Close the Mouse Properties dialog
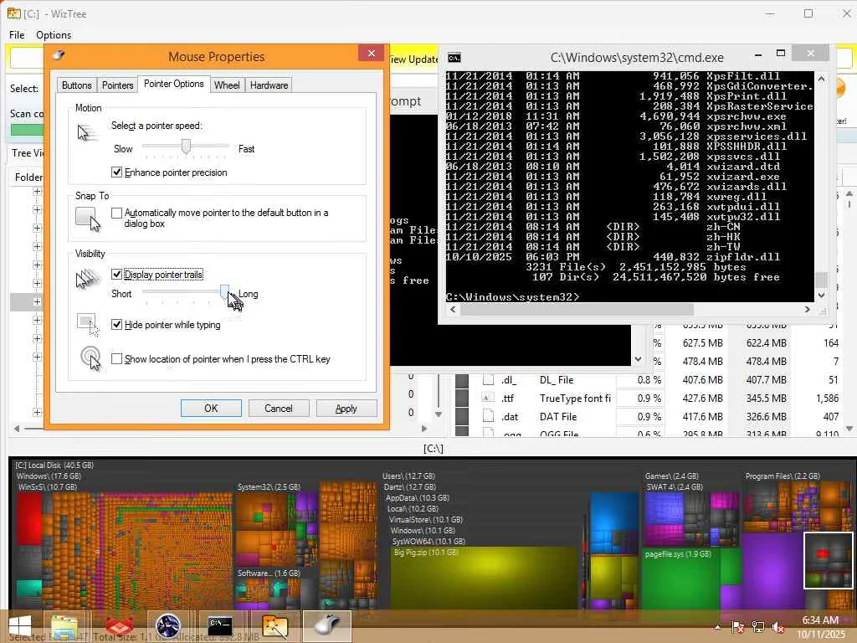The image size is (857, 643). click(x=371, y=53)
